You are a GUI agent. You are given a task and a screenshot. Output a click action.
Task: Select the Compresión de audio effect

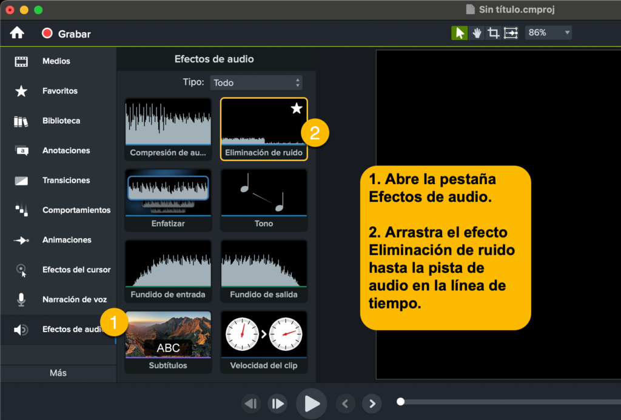pos(168,129)
